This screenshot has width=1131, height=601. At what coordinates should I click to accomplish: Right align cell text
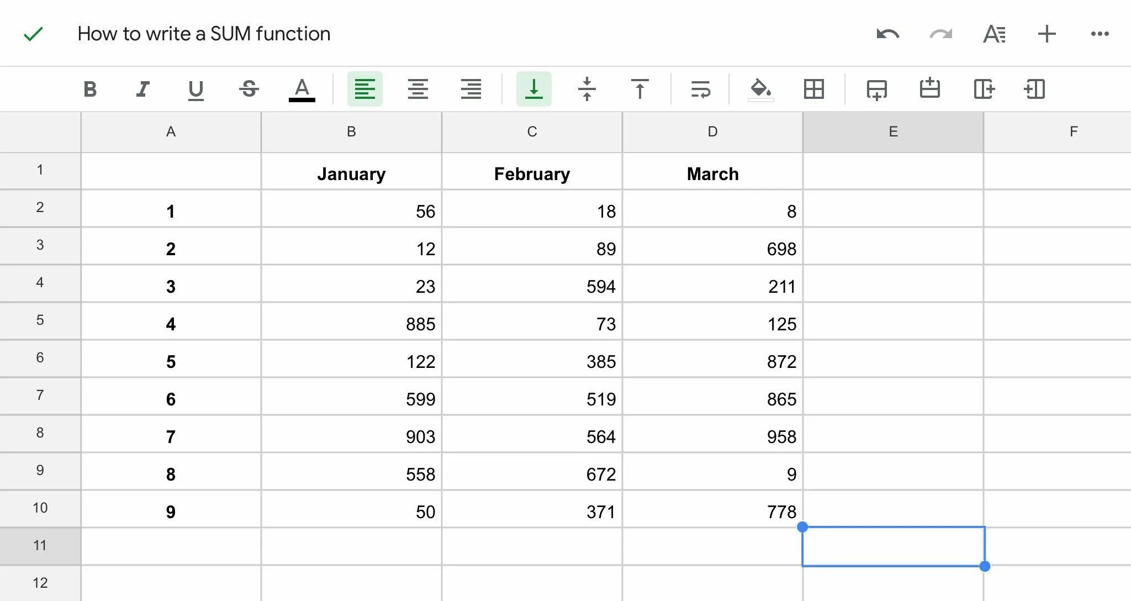click(x=471, y=89)
